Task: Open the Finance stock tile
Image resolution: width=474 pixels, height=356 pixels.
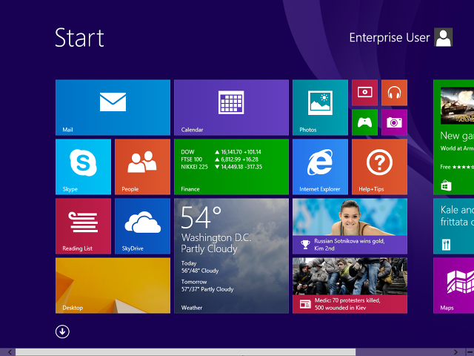Action: click(x=231, y=167)
